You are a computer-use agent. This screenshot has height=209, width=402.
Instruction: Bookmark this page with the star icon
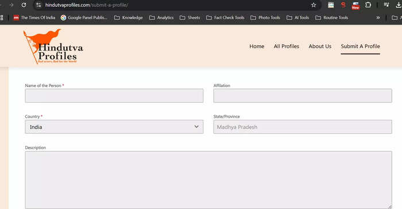click(x=314, y=5)
